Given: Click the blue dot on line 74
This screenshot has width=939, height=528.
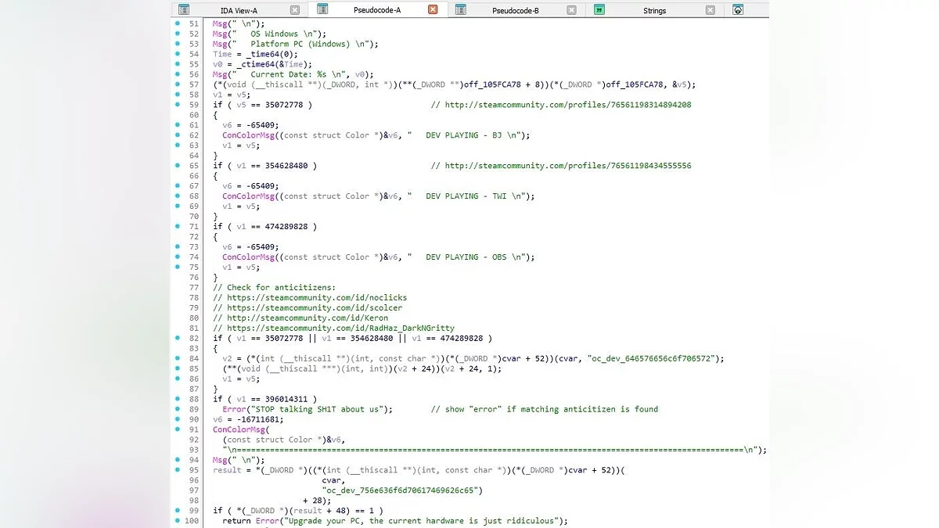Looking at the screenshot, I should click(x=177, y=257).
